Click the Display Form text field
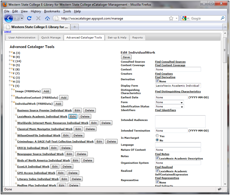Image resolution: width=230 pixels, height=195 pixels. [x=178, y=86]
